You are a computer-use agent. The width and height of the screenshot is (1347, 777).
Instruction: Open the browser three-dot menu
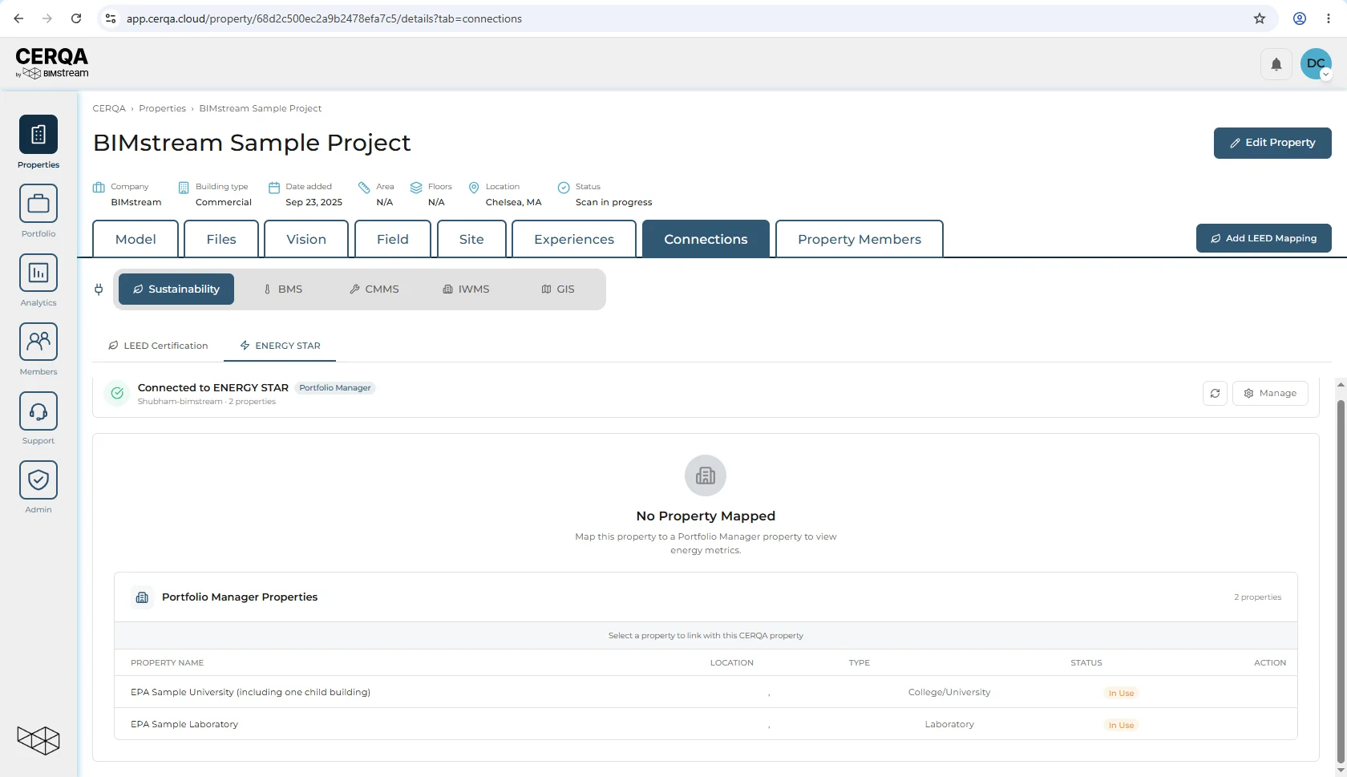click(x=1329, y=18)
